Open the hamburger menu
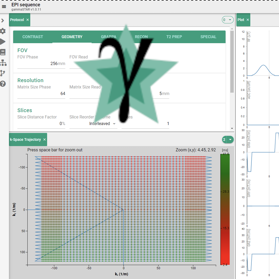This screenshot has height=279, width=279. coord(4,7)
